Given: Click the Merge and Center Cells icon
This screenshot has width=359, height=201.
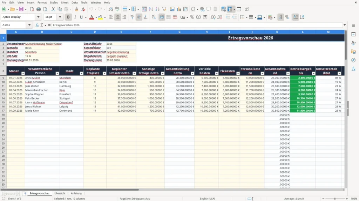Looking at the screenshot, I should tap(162, 17).
